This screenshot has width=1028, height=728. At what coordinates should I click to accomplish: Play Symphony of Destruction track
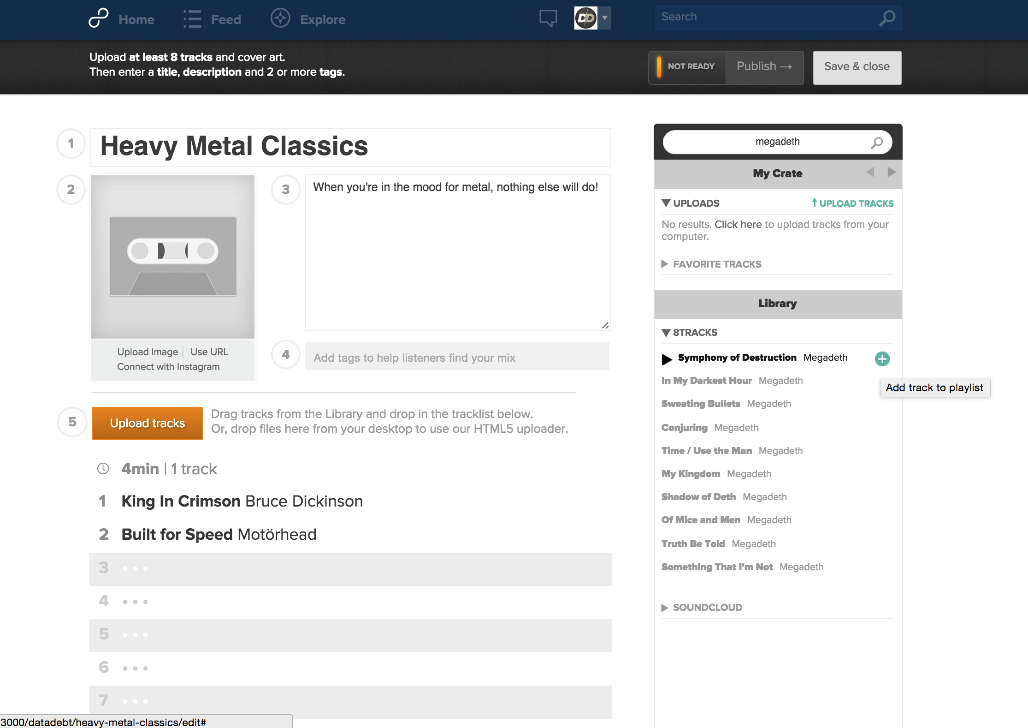click(x=667, y=358)
